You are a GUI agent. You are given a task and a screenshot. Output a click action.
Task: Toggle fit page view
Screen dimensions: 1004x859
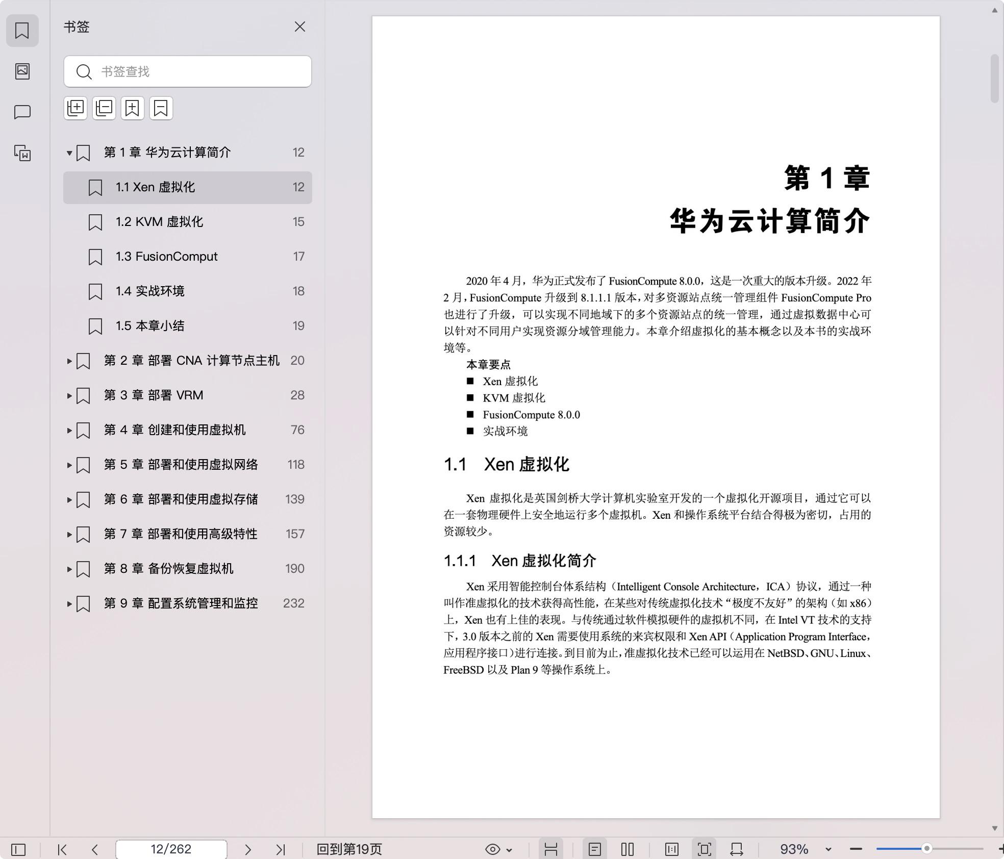click(x=705, y=849)
